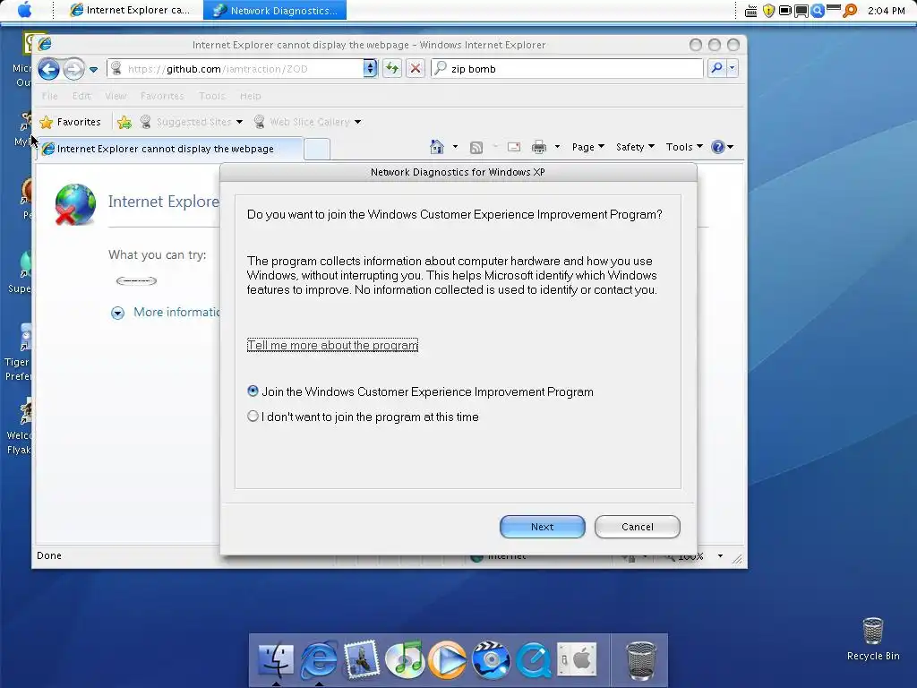
Task: Open the File menu
Action: 50,96
